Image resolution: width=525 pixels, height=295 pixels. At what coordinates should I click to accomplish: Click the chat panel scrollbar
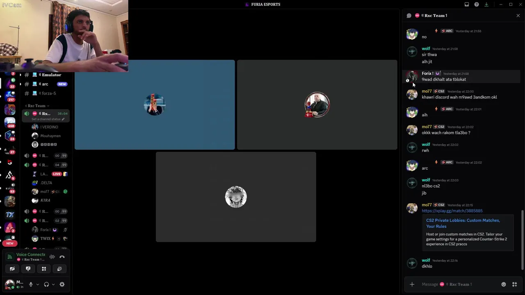click(x=522, y=240)
